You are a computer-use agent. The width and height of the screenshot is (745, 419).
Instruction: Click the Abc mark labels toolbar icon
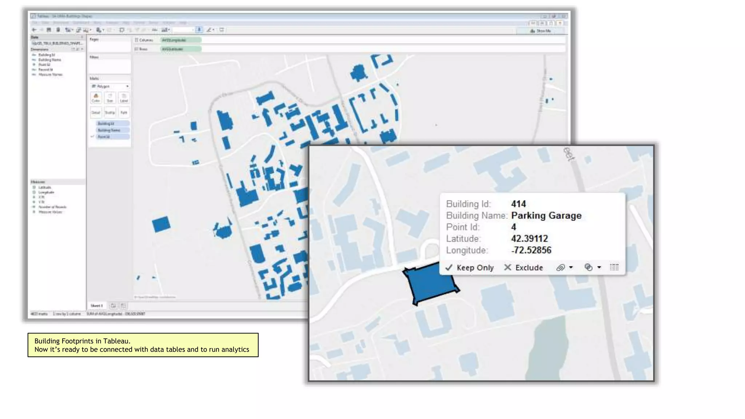tap(155, 30)
